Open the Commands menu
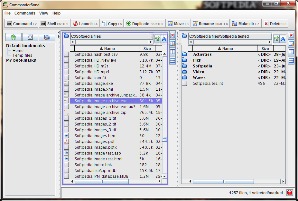The height and width of the screenshot is (201, 298). pyautogui.click(x=25, y=13)
